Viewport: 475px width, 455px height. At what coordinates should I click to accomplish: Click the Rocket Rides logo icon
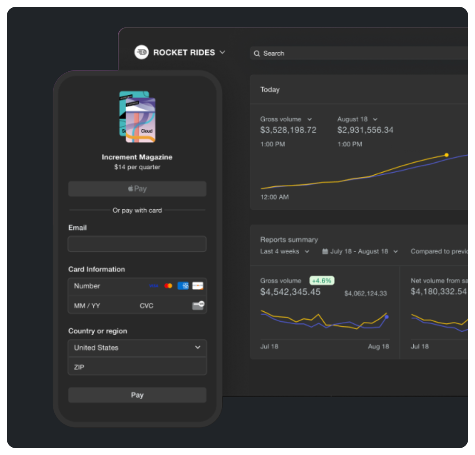(x=142, y=52)
